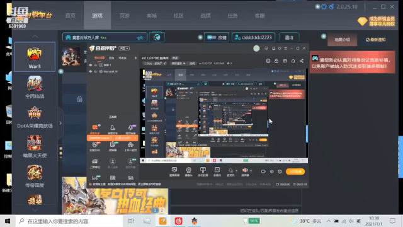The image size is (403, 227).
Task: Toggle lock on the 全屏 1 source
Action: 96,65
